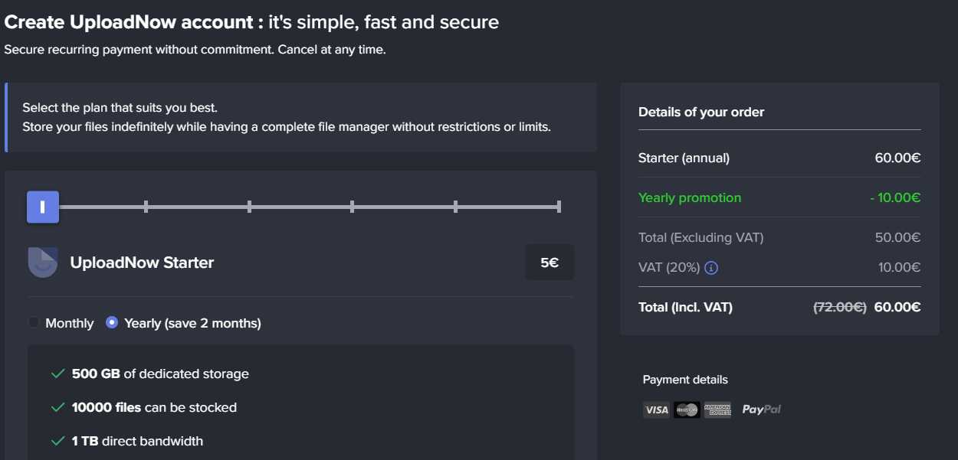Click the American Express icon
The height and width of the screenshot is (460, 958).
pyautogui.click(x=717, y=409)
